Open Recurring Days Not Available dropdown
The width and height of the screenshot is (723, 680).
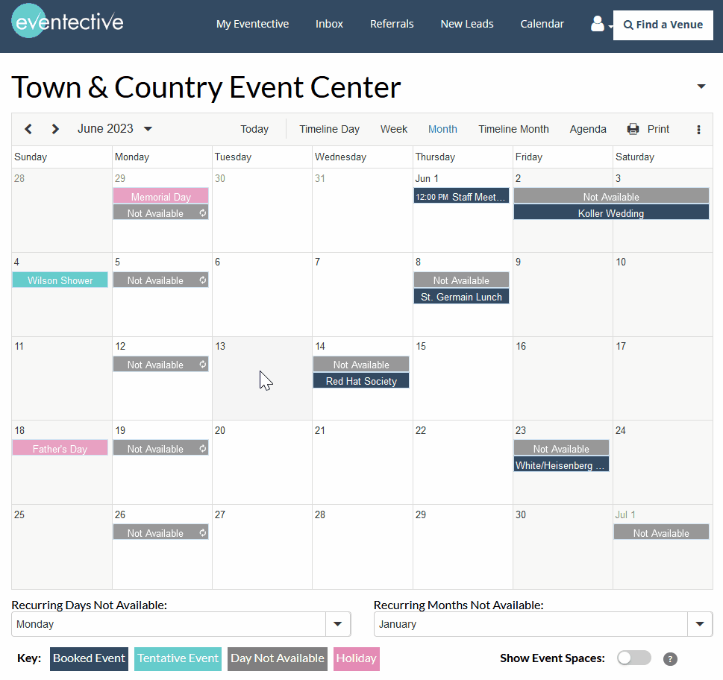[x=337, y=624]
